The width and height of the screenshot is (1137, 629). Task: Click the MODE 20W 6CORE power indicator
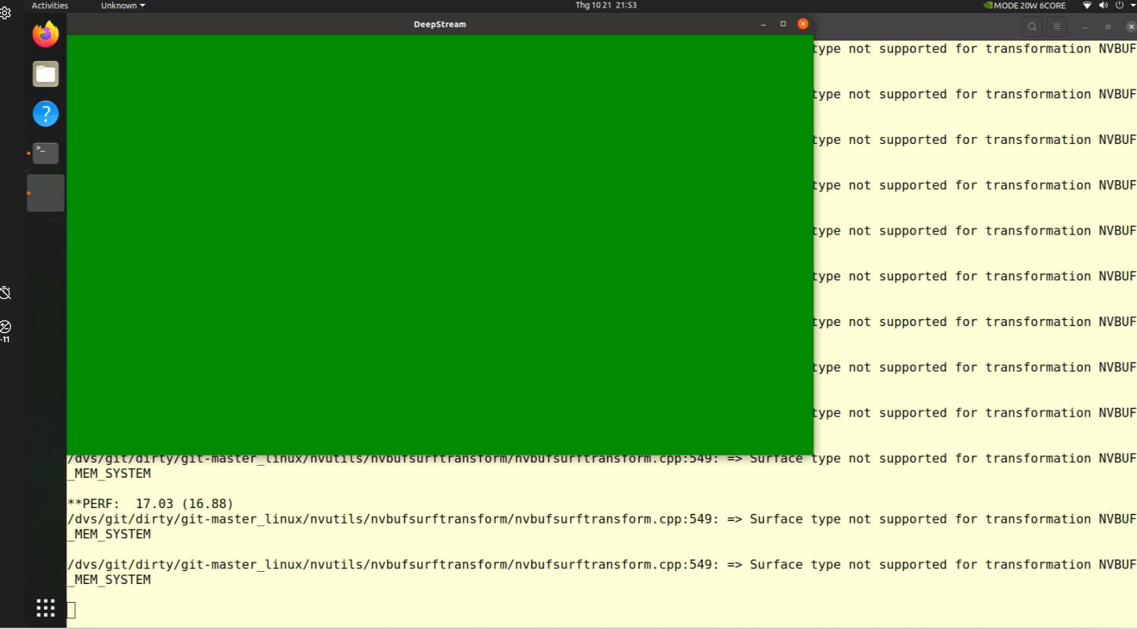click(1025, 5)
